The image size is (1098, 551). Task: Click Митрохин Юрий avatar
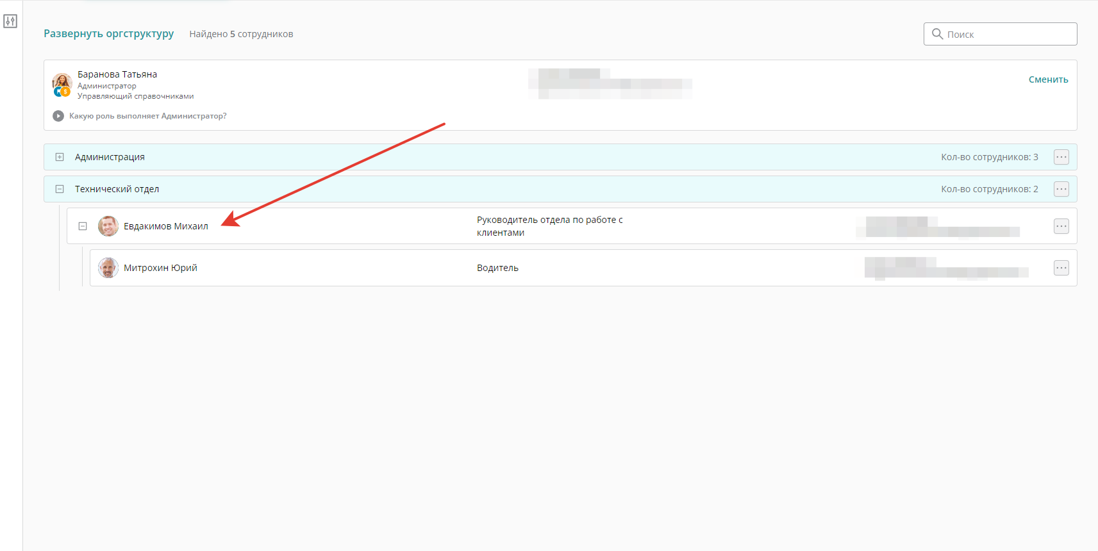(108, 268)
